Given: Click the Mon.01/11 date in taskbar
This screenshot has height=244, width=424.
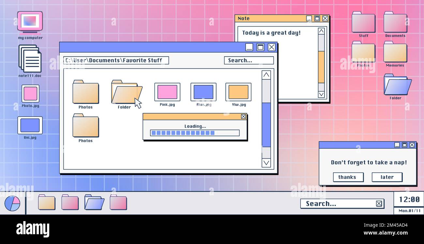Looking at the screenshot, I should click(409, 211).
